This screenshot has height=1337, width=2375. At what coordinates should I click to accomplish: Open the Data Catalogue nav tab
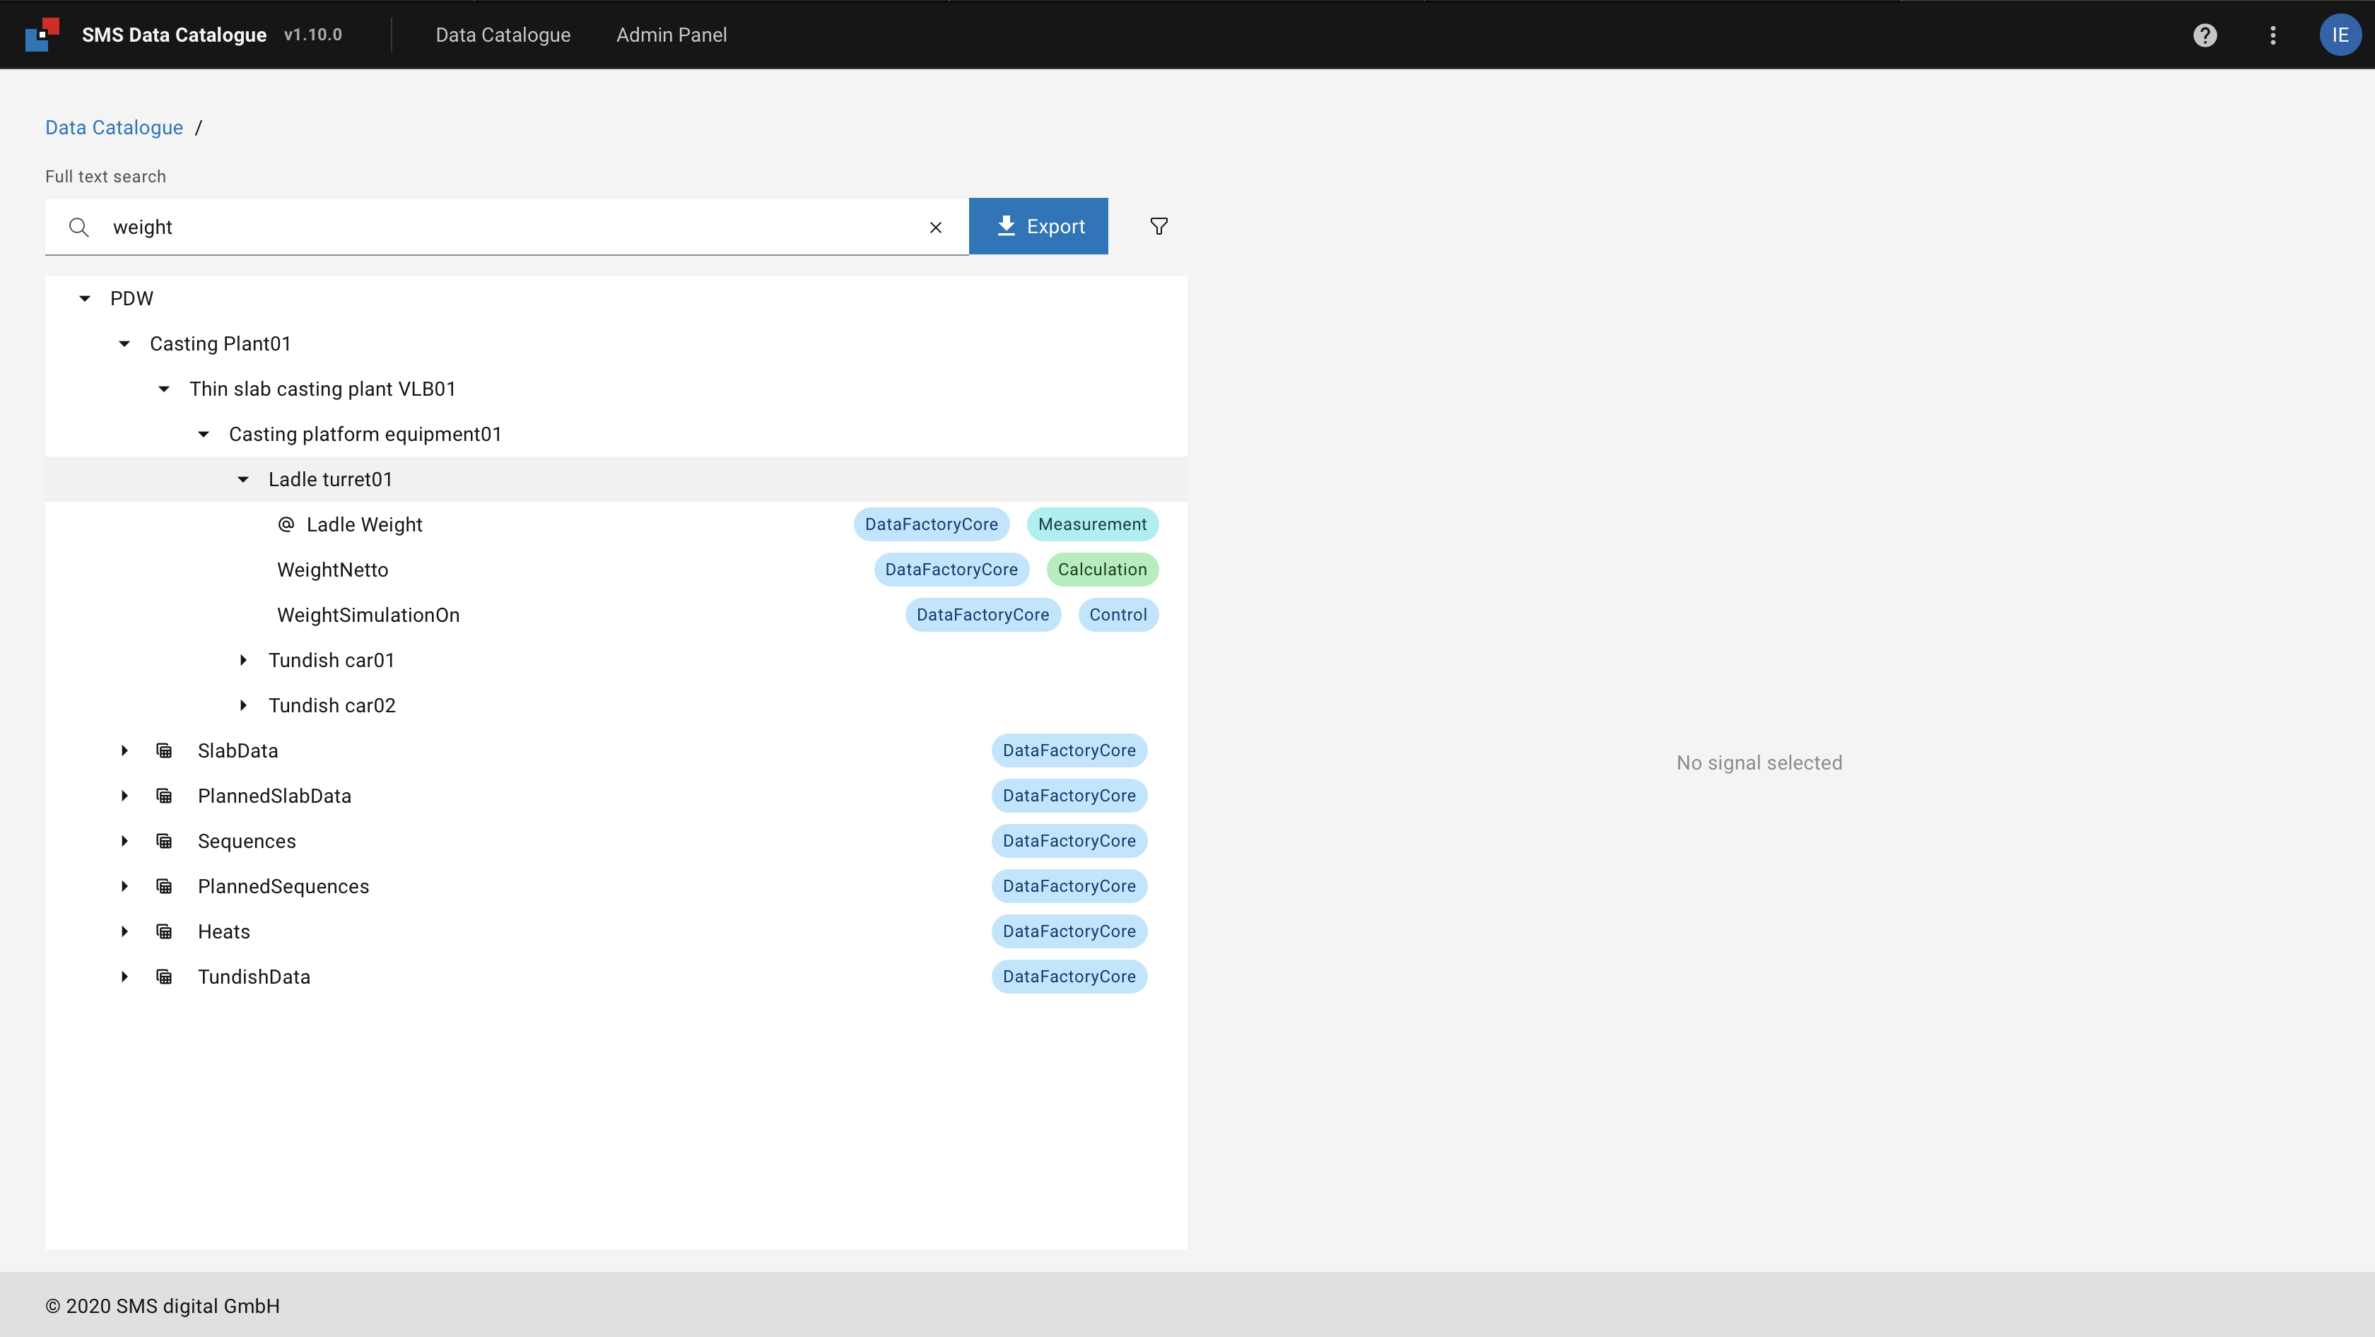pyautogui.click(x=503, y=35)
